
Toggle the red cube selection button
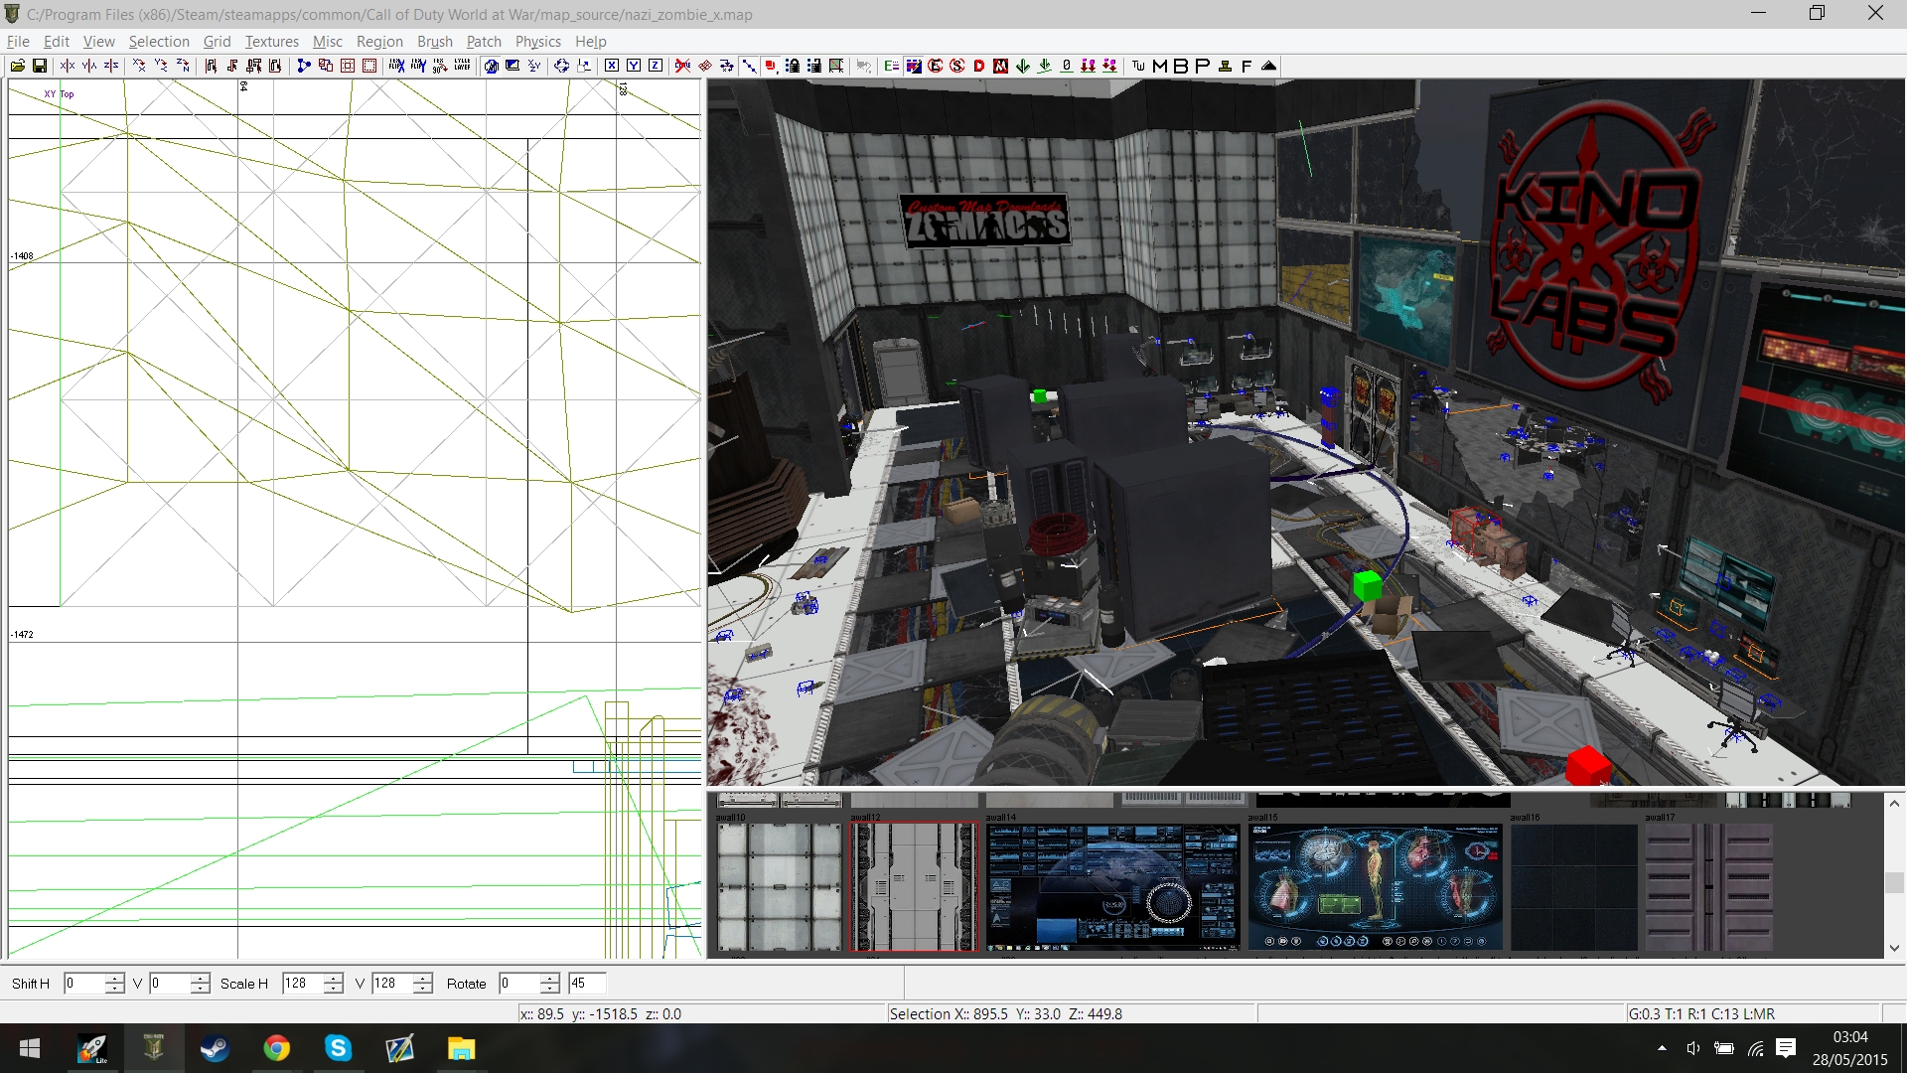coord(771,66)
